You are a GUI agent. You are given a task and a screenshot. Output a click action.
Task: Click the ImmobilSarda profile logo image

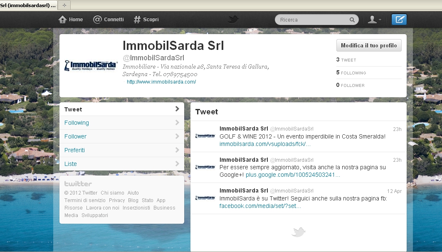tap(91, 66)
